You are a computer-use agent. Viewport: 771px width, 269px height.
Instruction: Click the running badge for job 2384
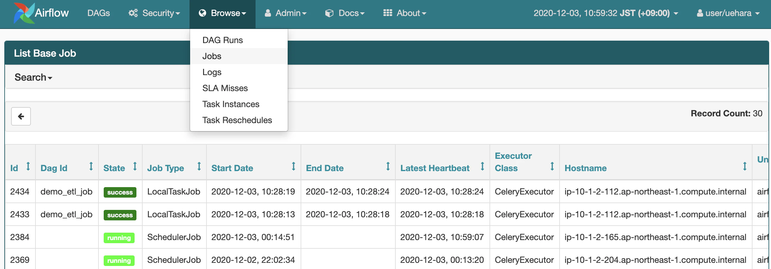(x=119, y=238)
